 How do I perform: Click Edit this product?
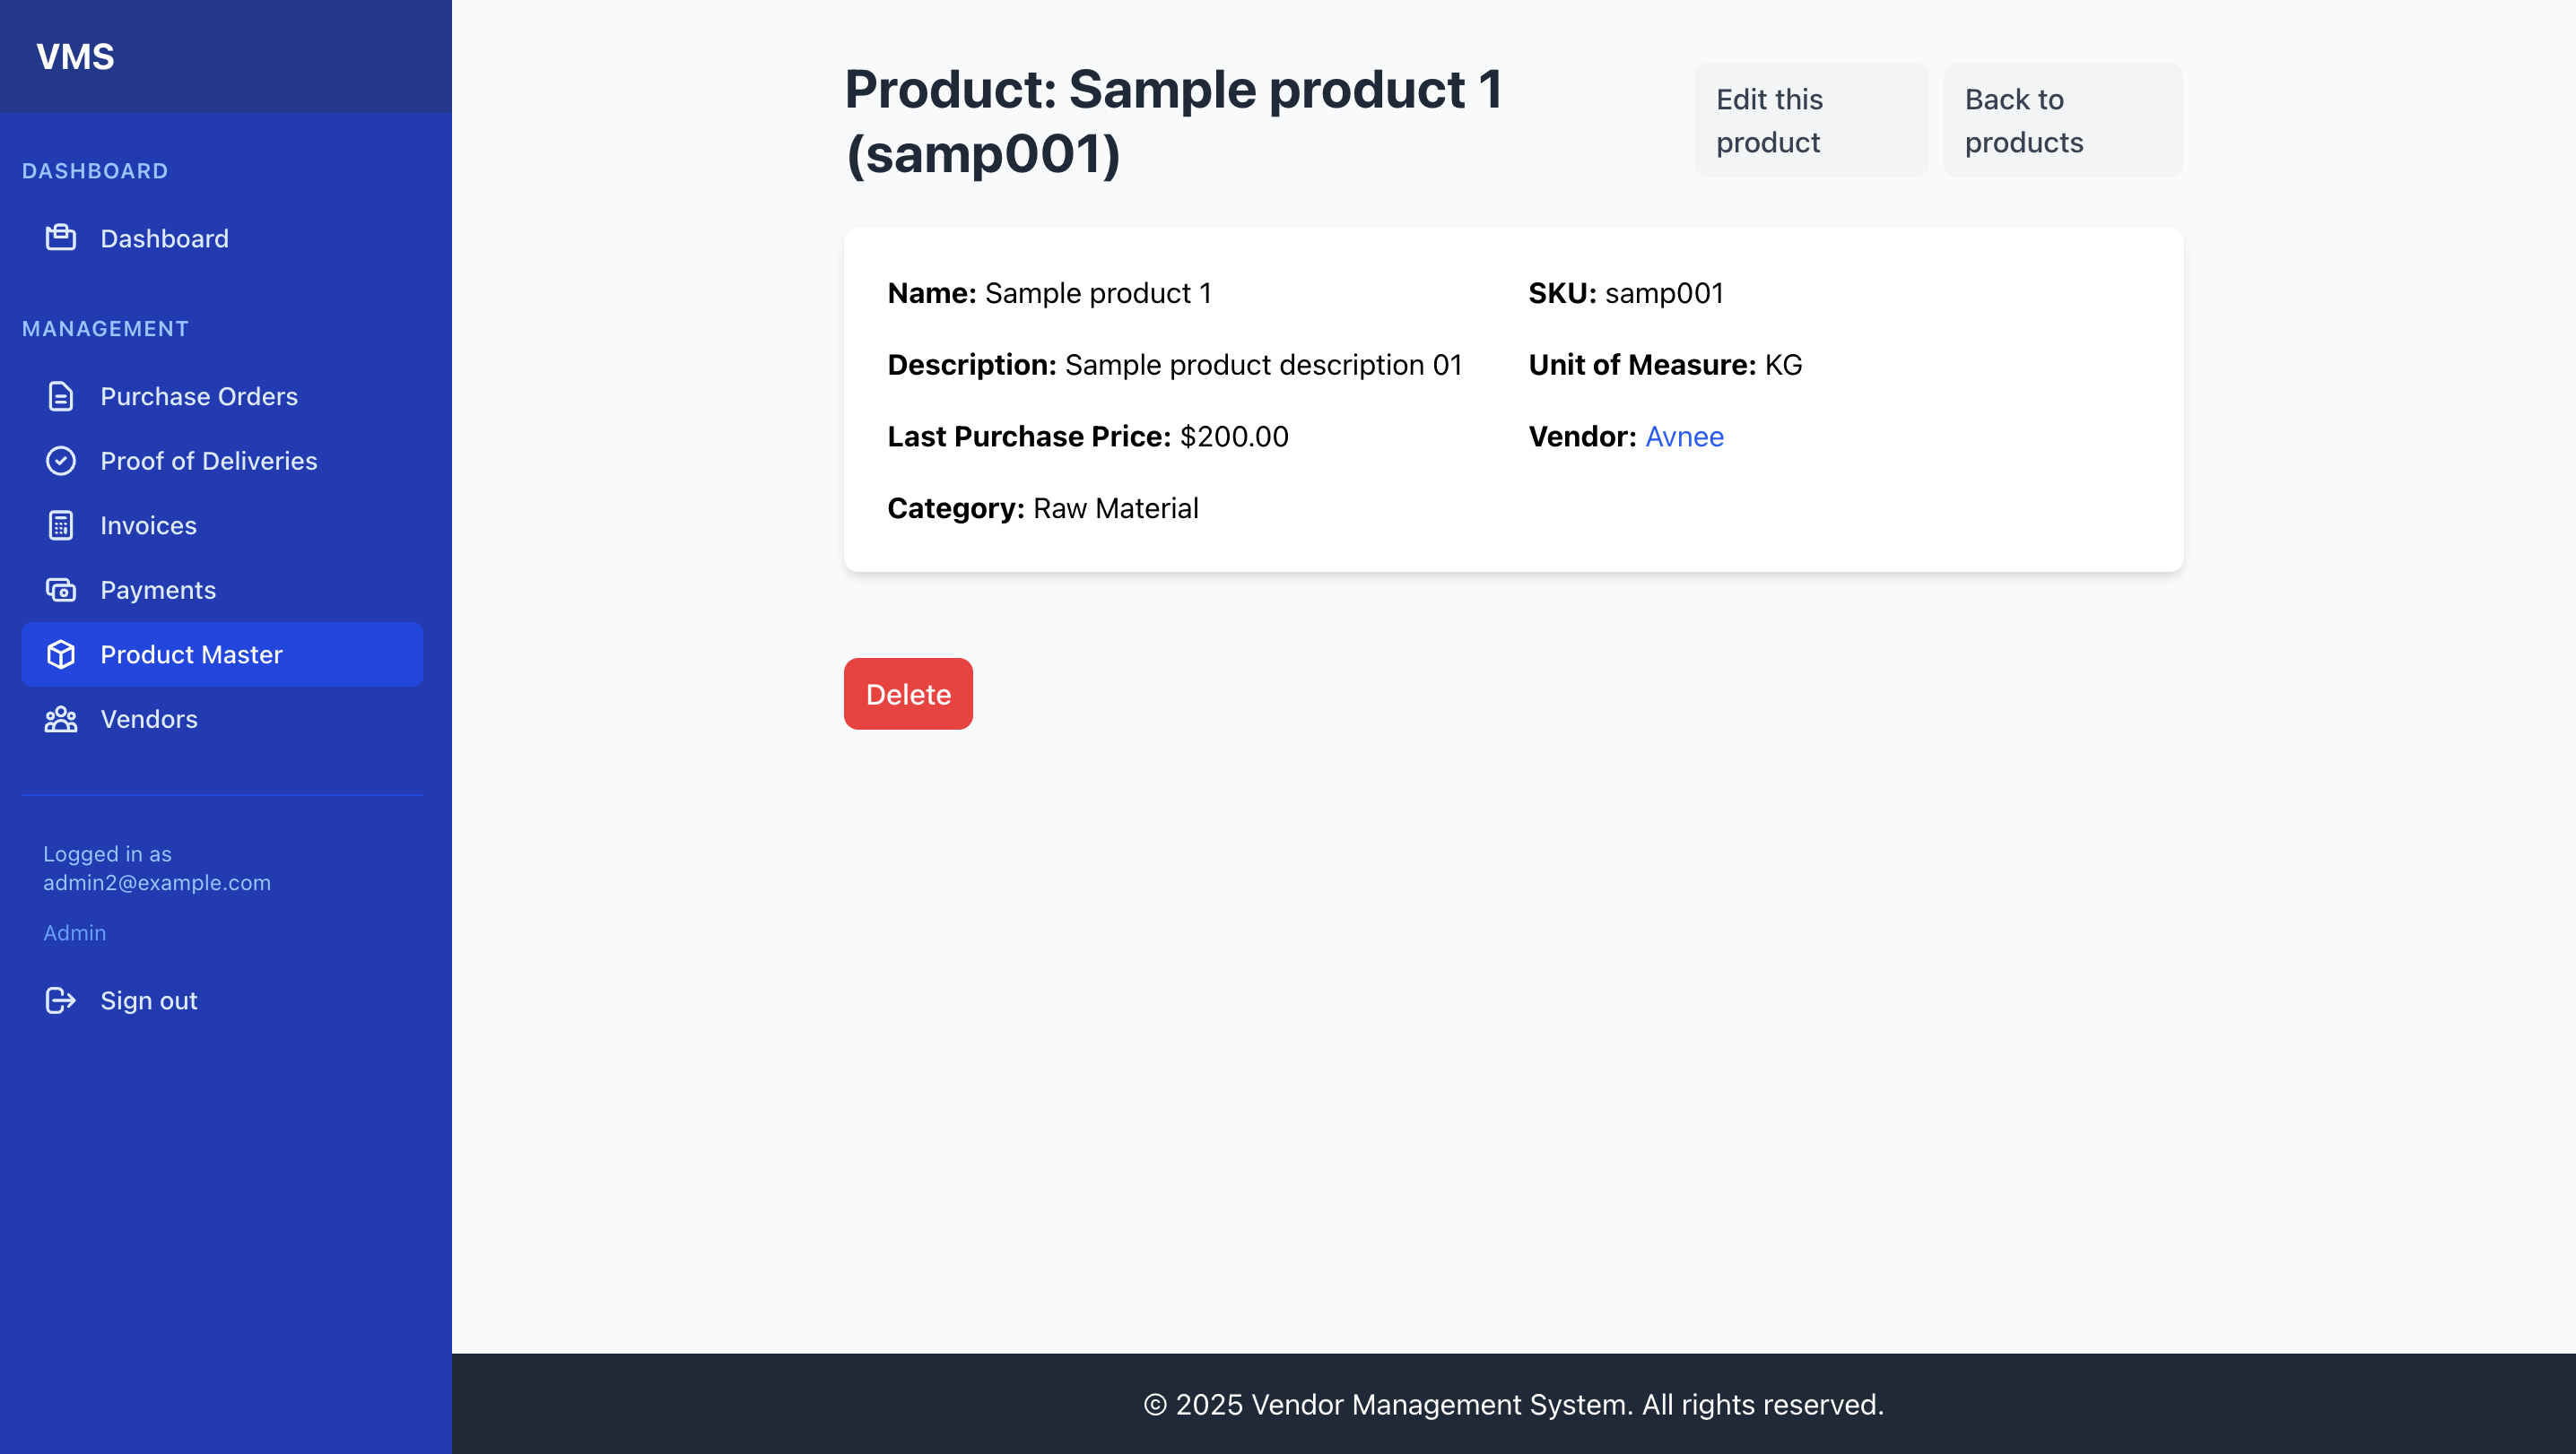pyautogui.click(x=1810, y=120)
